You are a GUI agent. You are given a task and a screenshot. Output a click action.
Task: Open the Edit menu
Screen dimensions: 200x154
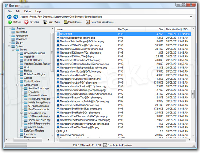pos(18,11)
